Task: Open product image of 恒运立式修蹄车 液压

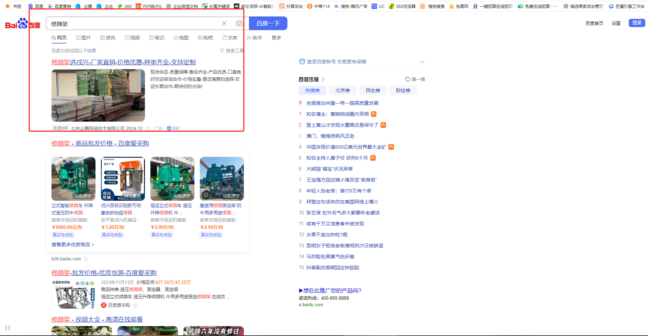Action: pyautogui.click(x=172, y=179)
